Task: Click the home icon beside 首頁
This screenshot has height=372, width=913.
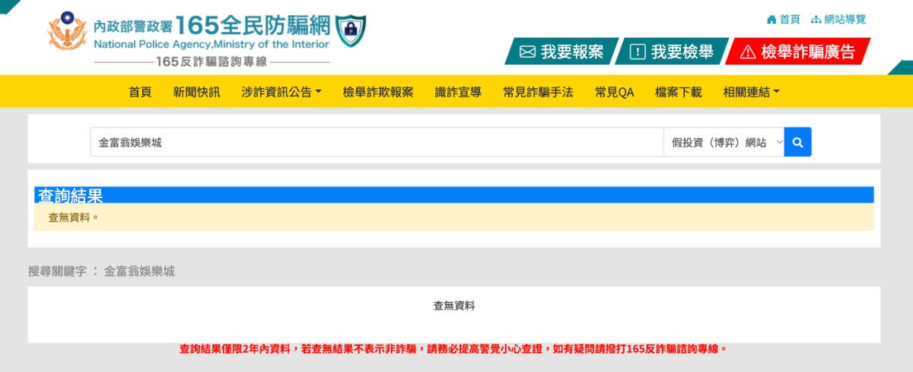Action: click(x=771, y=20)
